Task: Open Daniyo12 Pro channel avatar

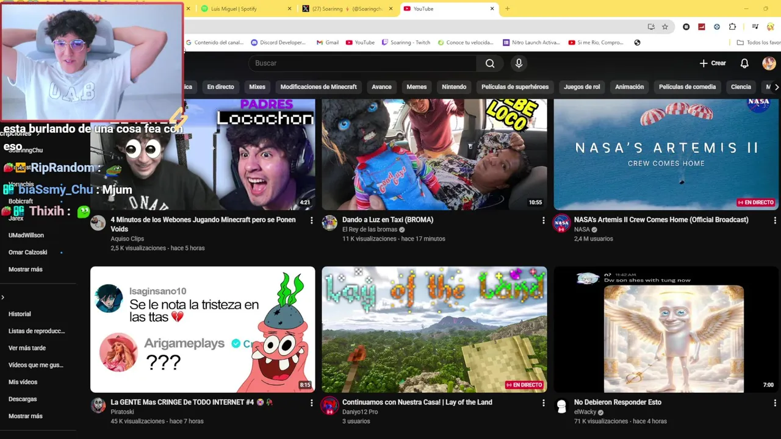Action: pyautogui.click(x=329, y=405)
